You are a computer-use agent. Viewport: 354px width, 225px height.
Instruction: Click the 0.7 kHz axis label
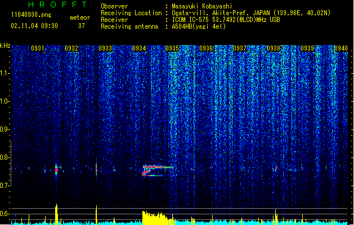(5, 186)
